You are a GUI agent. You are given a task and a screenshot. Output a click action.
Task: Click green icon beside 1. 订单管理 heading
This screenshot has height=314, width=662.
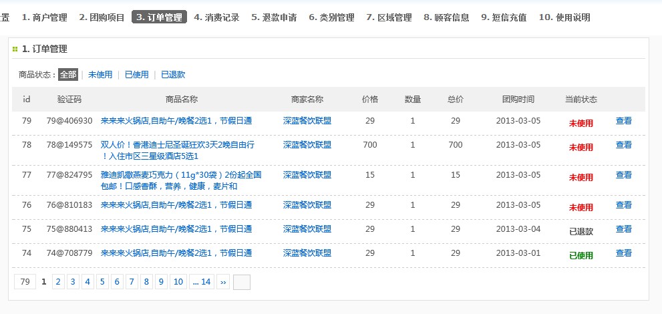click(x=15, y=49)
